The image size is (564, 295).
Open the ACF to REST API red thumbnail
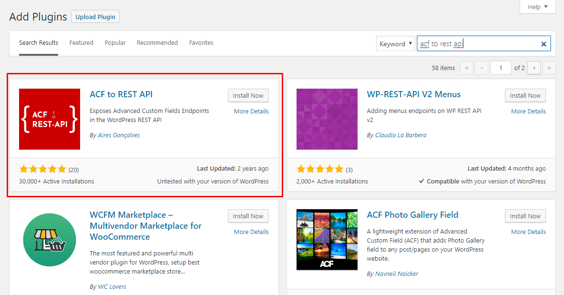(x=50, y=119)
